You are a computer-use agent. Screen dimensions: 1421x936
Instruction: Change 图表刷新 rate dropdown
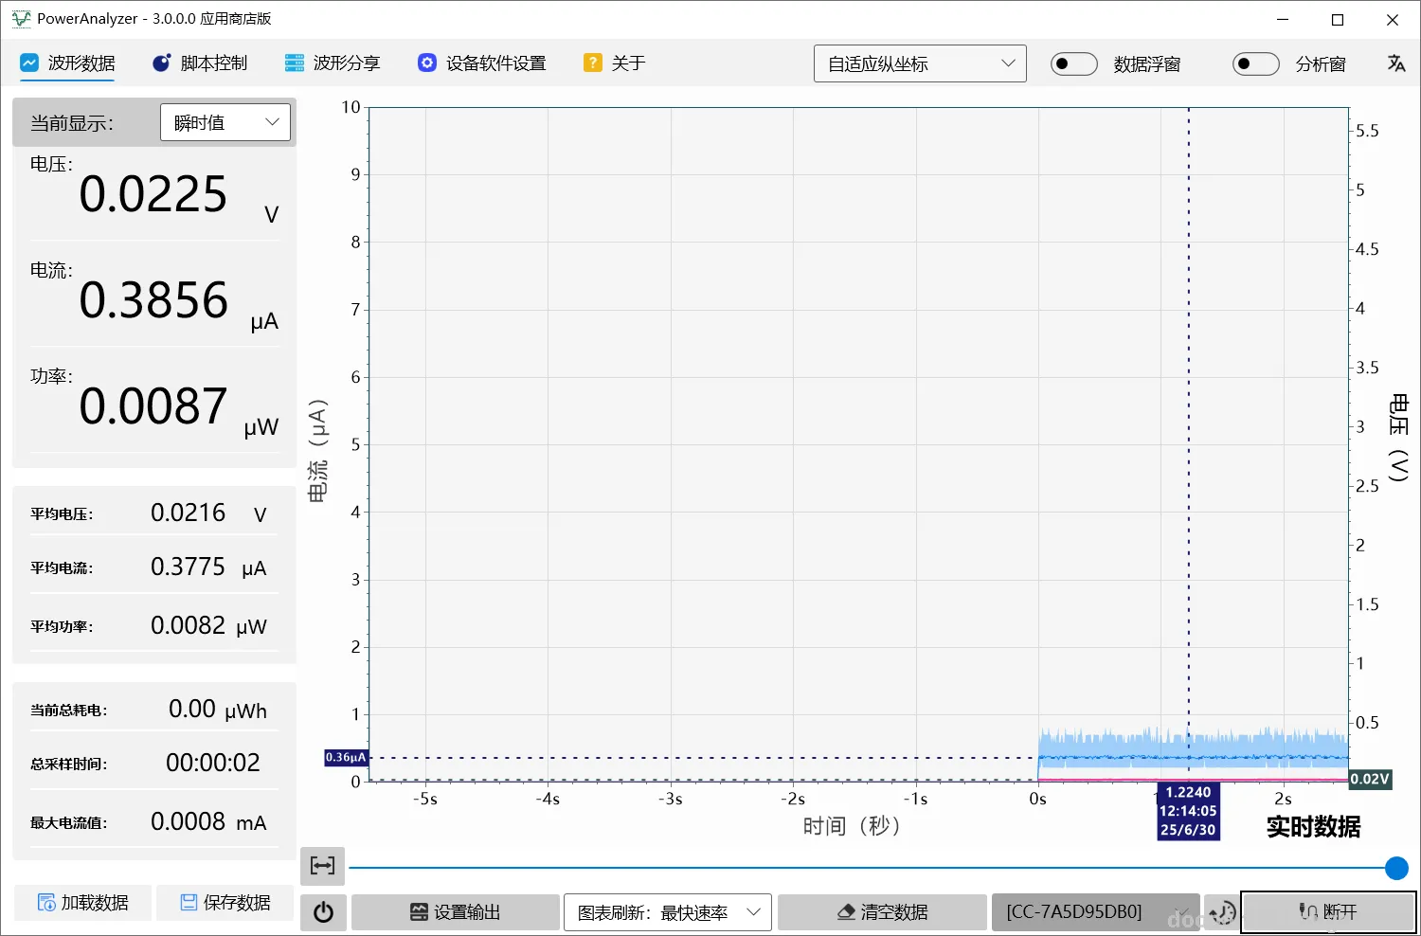point(667,912)
